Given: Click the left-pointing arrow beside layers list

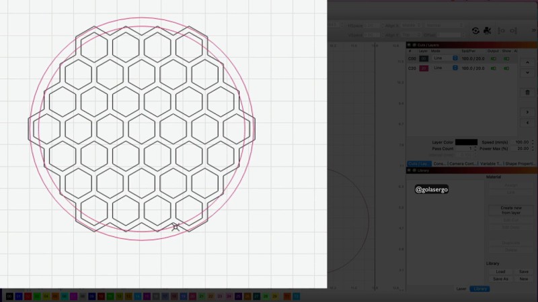Looking at the screenshot, I should pyautogui.click(x=527, y=123).
